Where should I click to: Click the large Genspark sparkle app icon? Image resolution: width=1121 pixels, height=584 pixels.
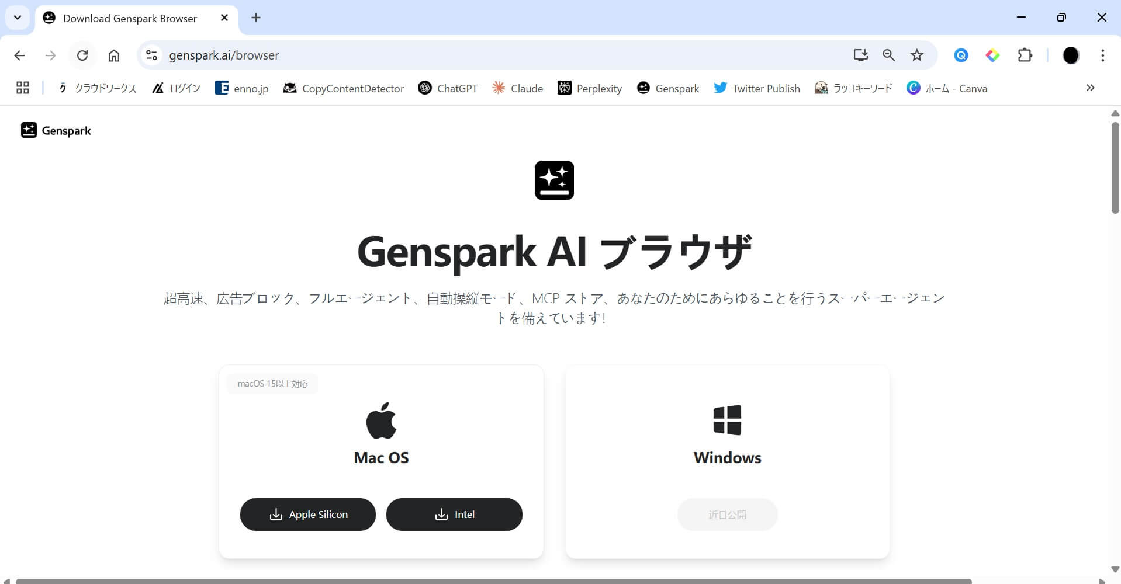[554, 180]
